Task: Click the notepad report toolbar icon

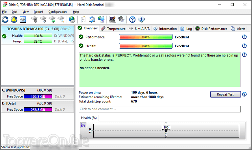Action: (x=83, y=20)
